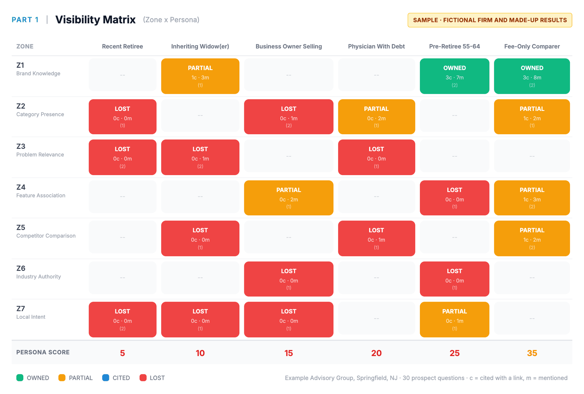This screenshot has height=394, width=584.
Task: Select the Recent Retiree column header
Action: [122, 46]
